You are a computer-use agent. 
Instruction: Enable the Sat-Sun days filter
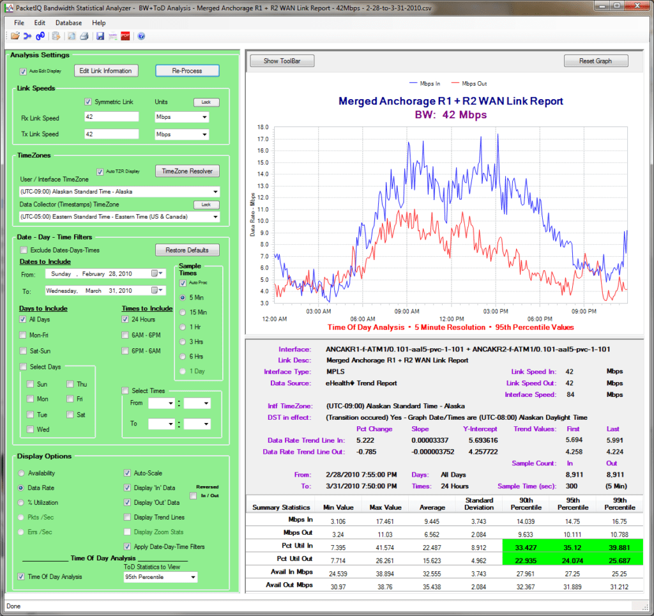[x=22, y=351]
